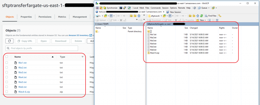Check the file1.txt checkbox in S3

(x=7, y=63)
